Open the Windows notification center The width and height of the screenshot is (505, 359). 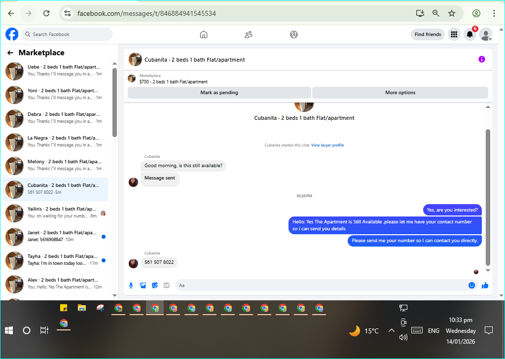click(x=489, y=331)
